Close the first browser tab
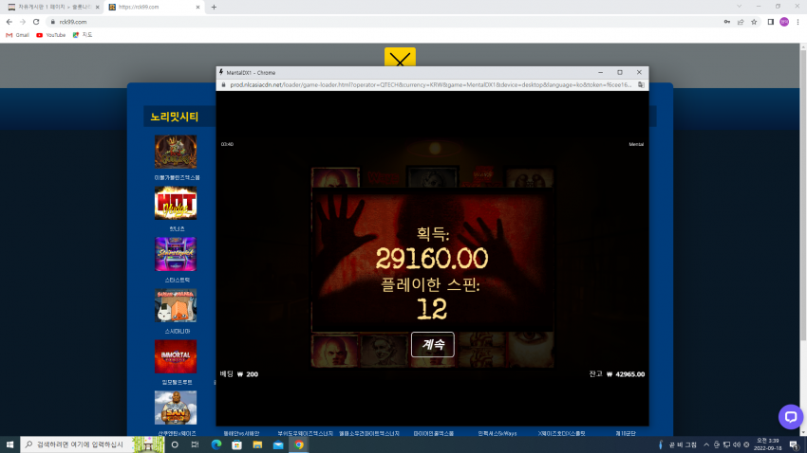Screen dimensions: 807x453 [x=97, y=8]
